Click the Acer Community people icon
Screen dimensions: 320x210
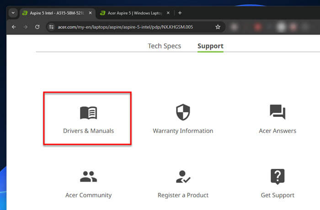point(88,177)
